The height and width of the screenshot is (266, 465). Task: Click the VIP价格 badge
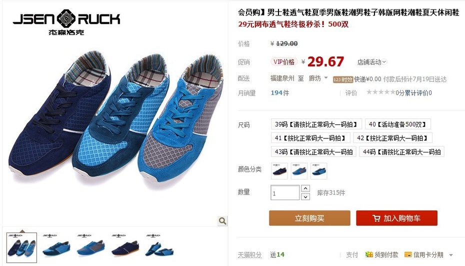coord(284,61)
